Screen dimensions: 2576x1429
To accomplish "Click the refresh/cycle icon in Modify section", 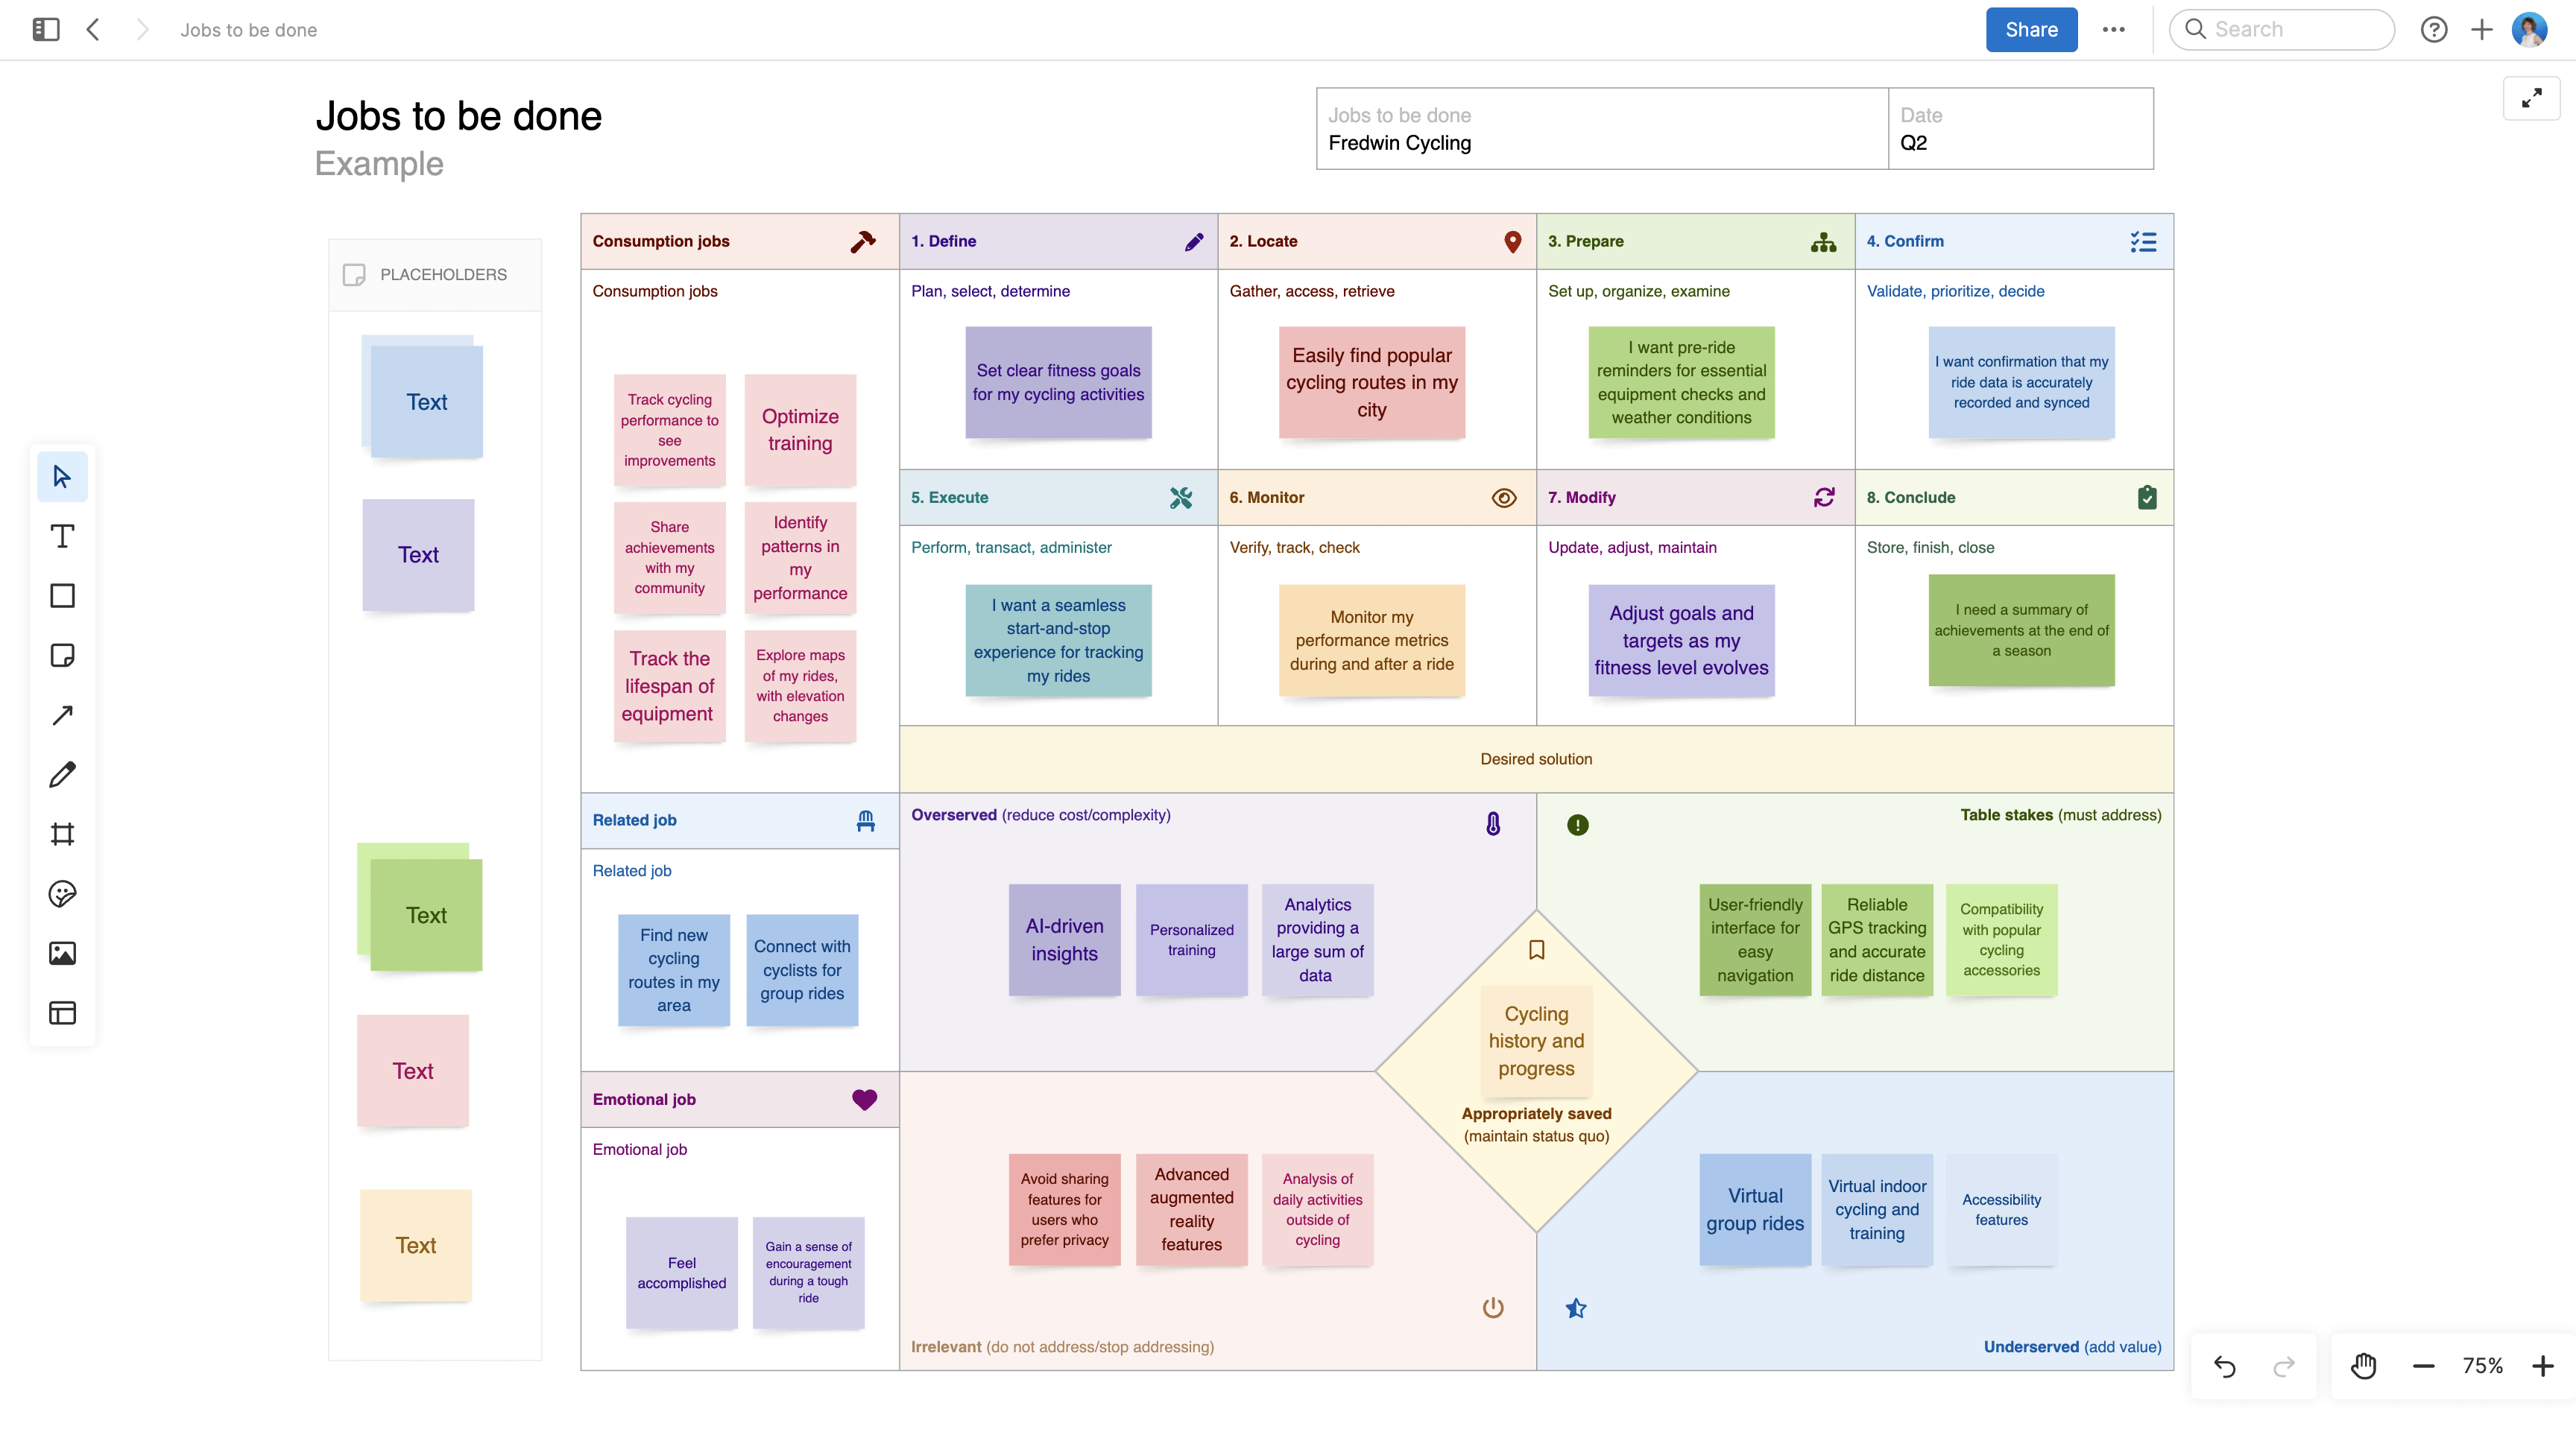I will click(x=1826, y=498).
